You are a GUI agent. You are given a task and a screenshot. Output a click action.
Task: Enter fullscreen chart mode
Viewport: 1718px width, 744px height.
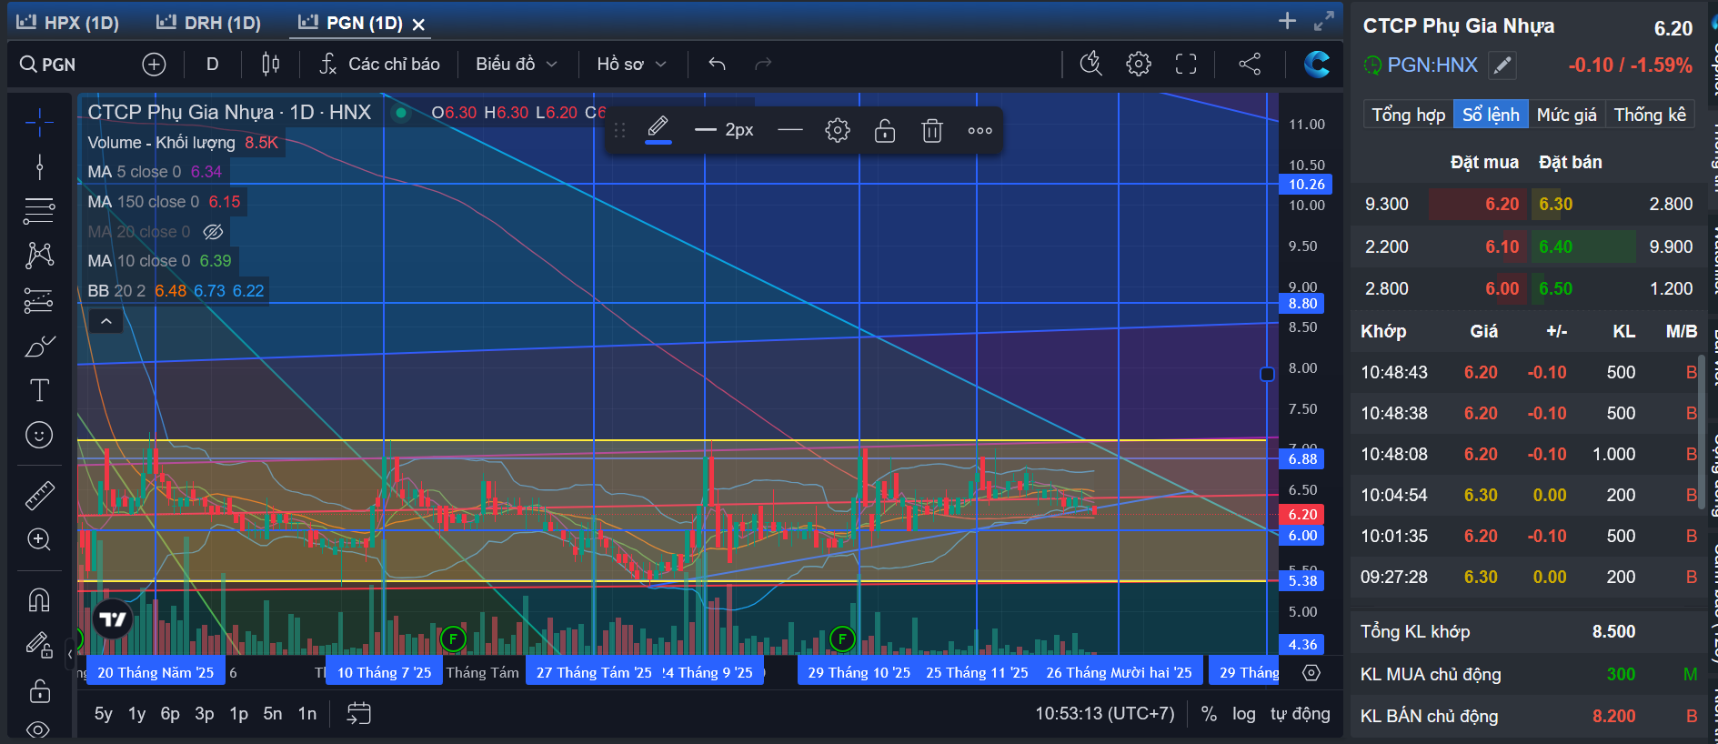(1186, 64)
